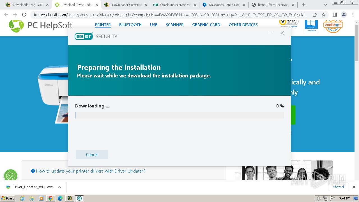Switch to ESET installer in taskbar

(x=79, y=198)
